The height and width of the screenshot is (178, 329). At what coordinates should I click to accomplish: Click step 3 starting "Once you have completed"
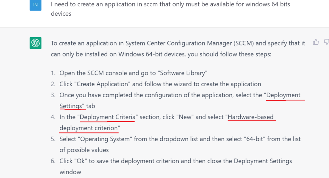pos(180,100)
